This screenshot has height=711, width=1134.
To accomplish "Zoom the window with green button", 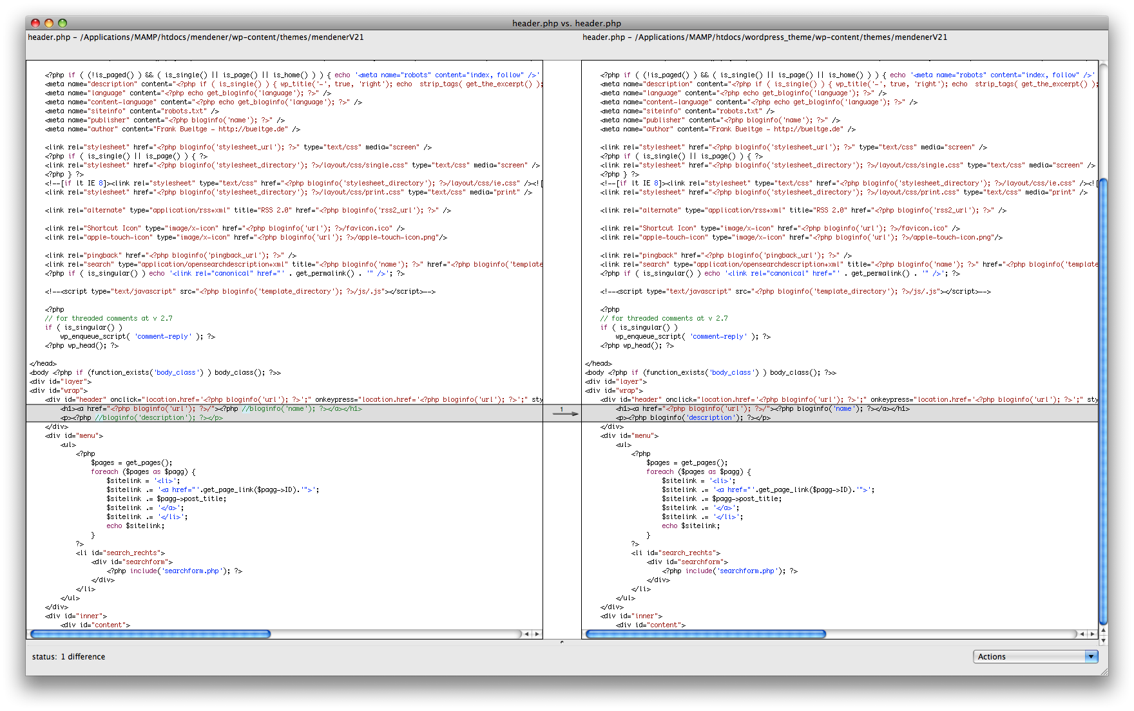I will 62,23.
